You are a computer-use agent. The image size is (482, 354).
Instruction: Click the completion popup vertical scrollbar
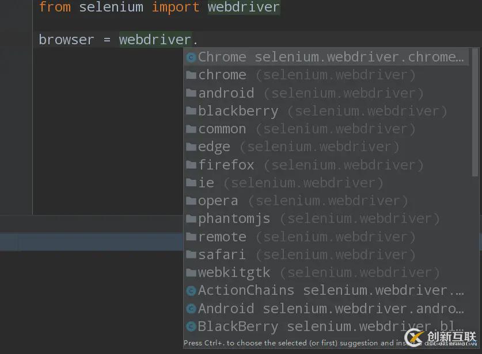click(475, 112)
